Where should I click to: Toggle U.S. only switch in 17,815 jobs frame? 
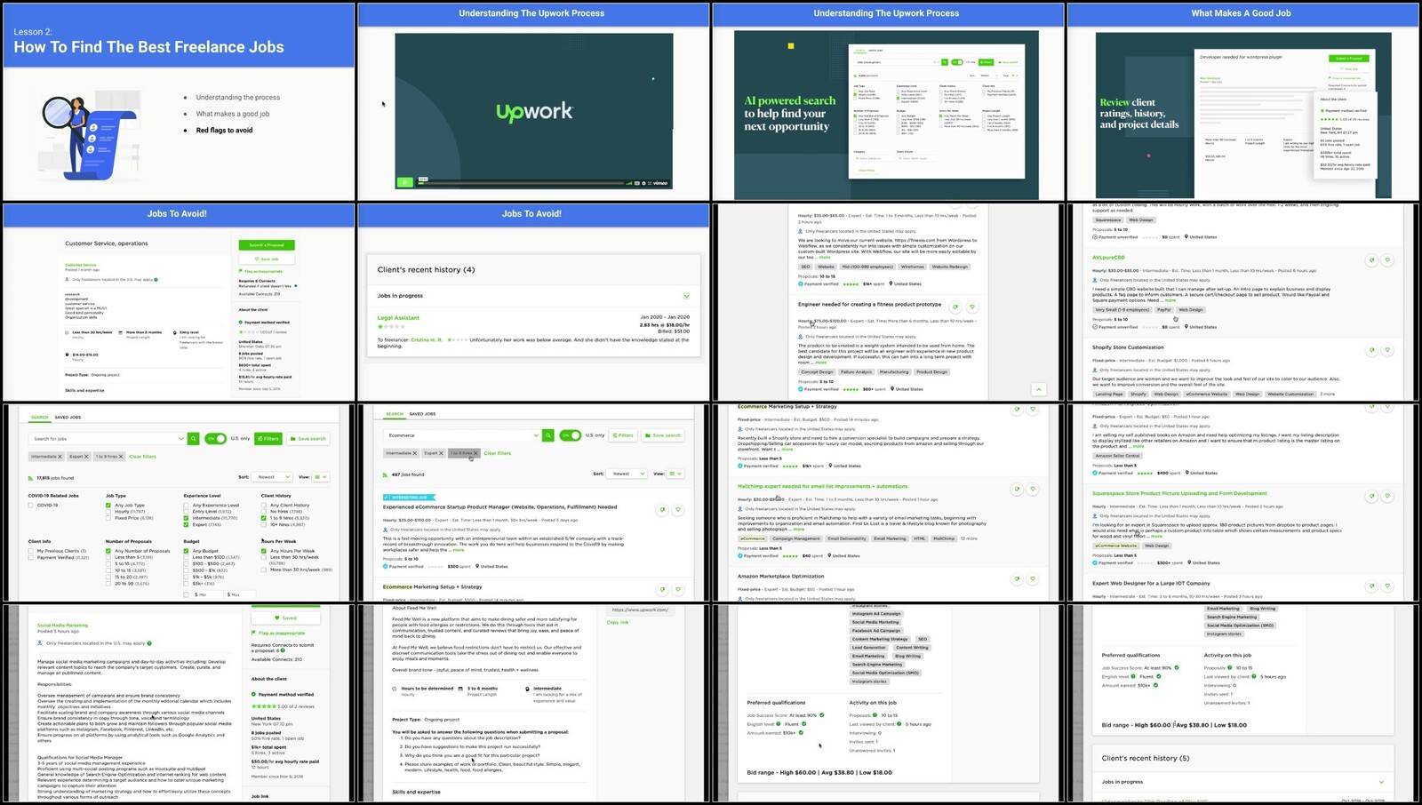pyautogui.click(x=216, y=438)
